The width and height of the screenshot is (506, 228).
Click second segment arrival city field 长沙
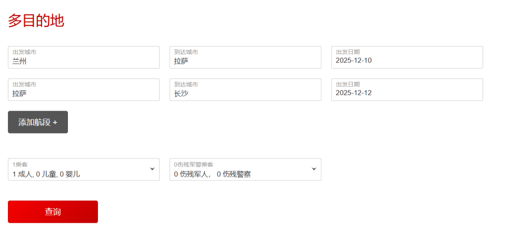pos(245,90)
